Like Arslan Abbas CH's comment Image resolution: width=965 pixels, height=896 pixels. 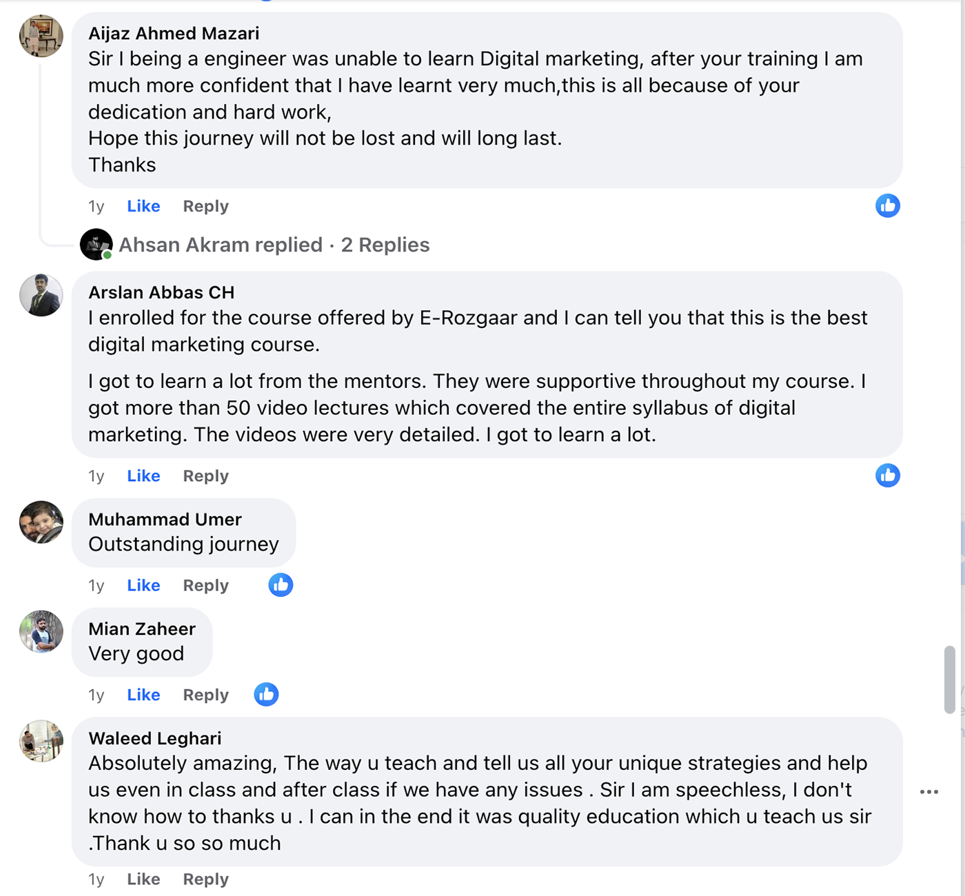[x=143, y=476]
